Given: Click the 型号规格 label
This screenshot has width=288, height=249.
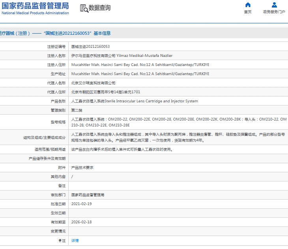Looking at the screenshot, I should pos(58,122).
